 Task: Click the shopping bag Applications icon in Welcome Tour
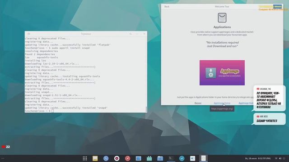[x=222, y=18]
